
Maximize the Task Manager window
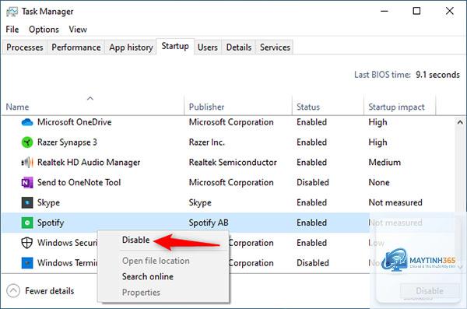point(416,12)
